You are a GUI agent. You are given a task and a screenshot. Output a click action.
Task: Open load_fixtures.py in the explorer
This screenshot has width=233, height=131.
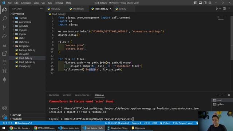pyautogui.click(x=27, y=62)
